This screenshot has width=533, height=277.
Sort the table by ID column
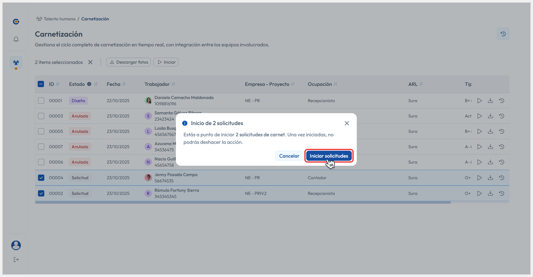(58, 84)
